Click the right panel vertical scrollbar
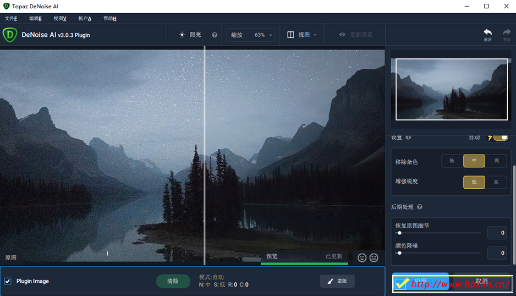The image size is (516, 296). (514, 215)
